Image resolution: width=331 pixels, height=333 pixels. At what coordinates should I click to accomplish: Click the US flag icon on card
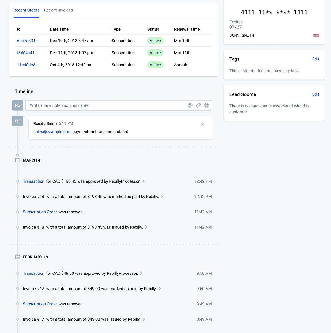pyautogui.click(x=316, y=35)
